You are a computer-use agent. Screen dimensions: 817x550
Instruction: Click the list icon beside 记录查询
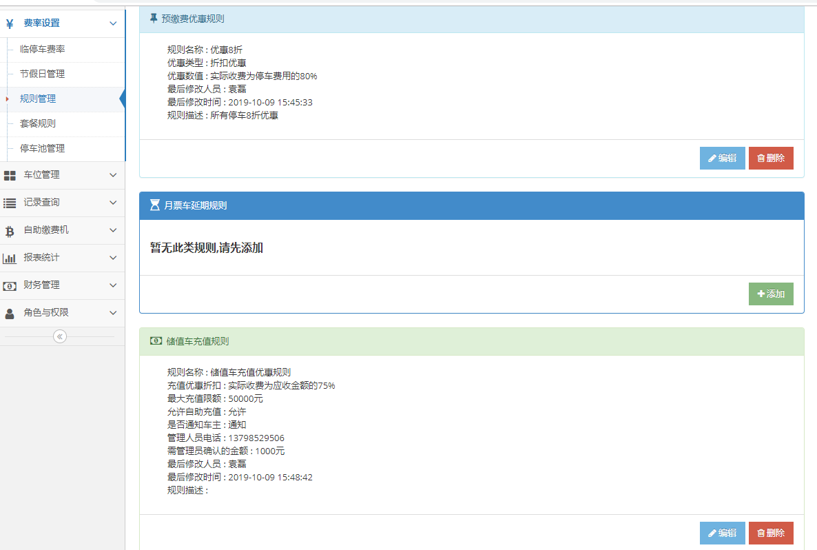(10, 203)
